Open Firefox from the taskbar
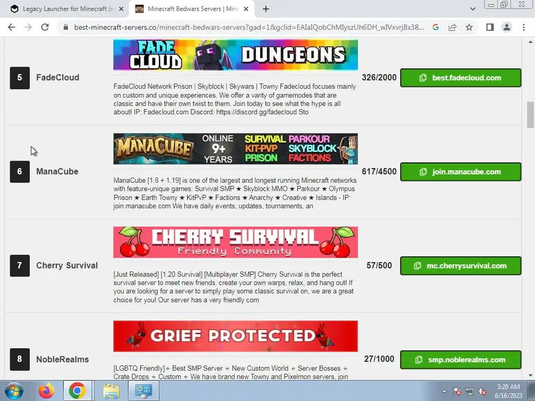 pos(46,391)
